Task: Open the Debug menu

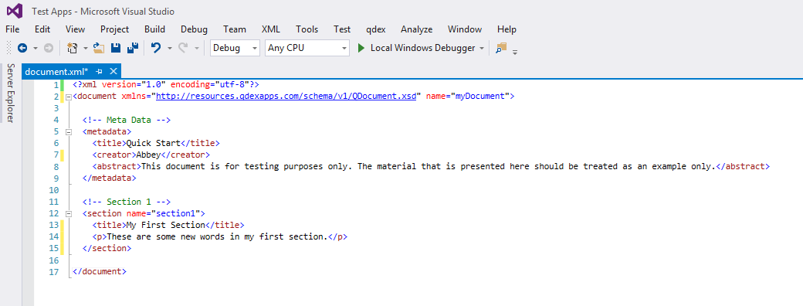Action: 194,29
